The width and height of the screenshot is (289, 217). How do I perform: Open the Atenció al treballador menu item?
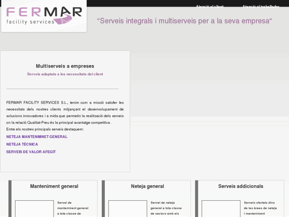coord(261,7)
